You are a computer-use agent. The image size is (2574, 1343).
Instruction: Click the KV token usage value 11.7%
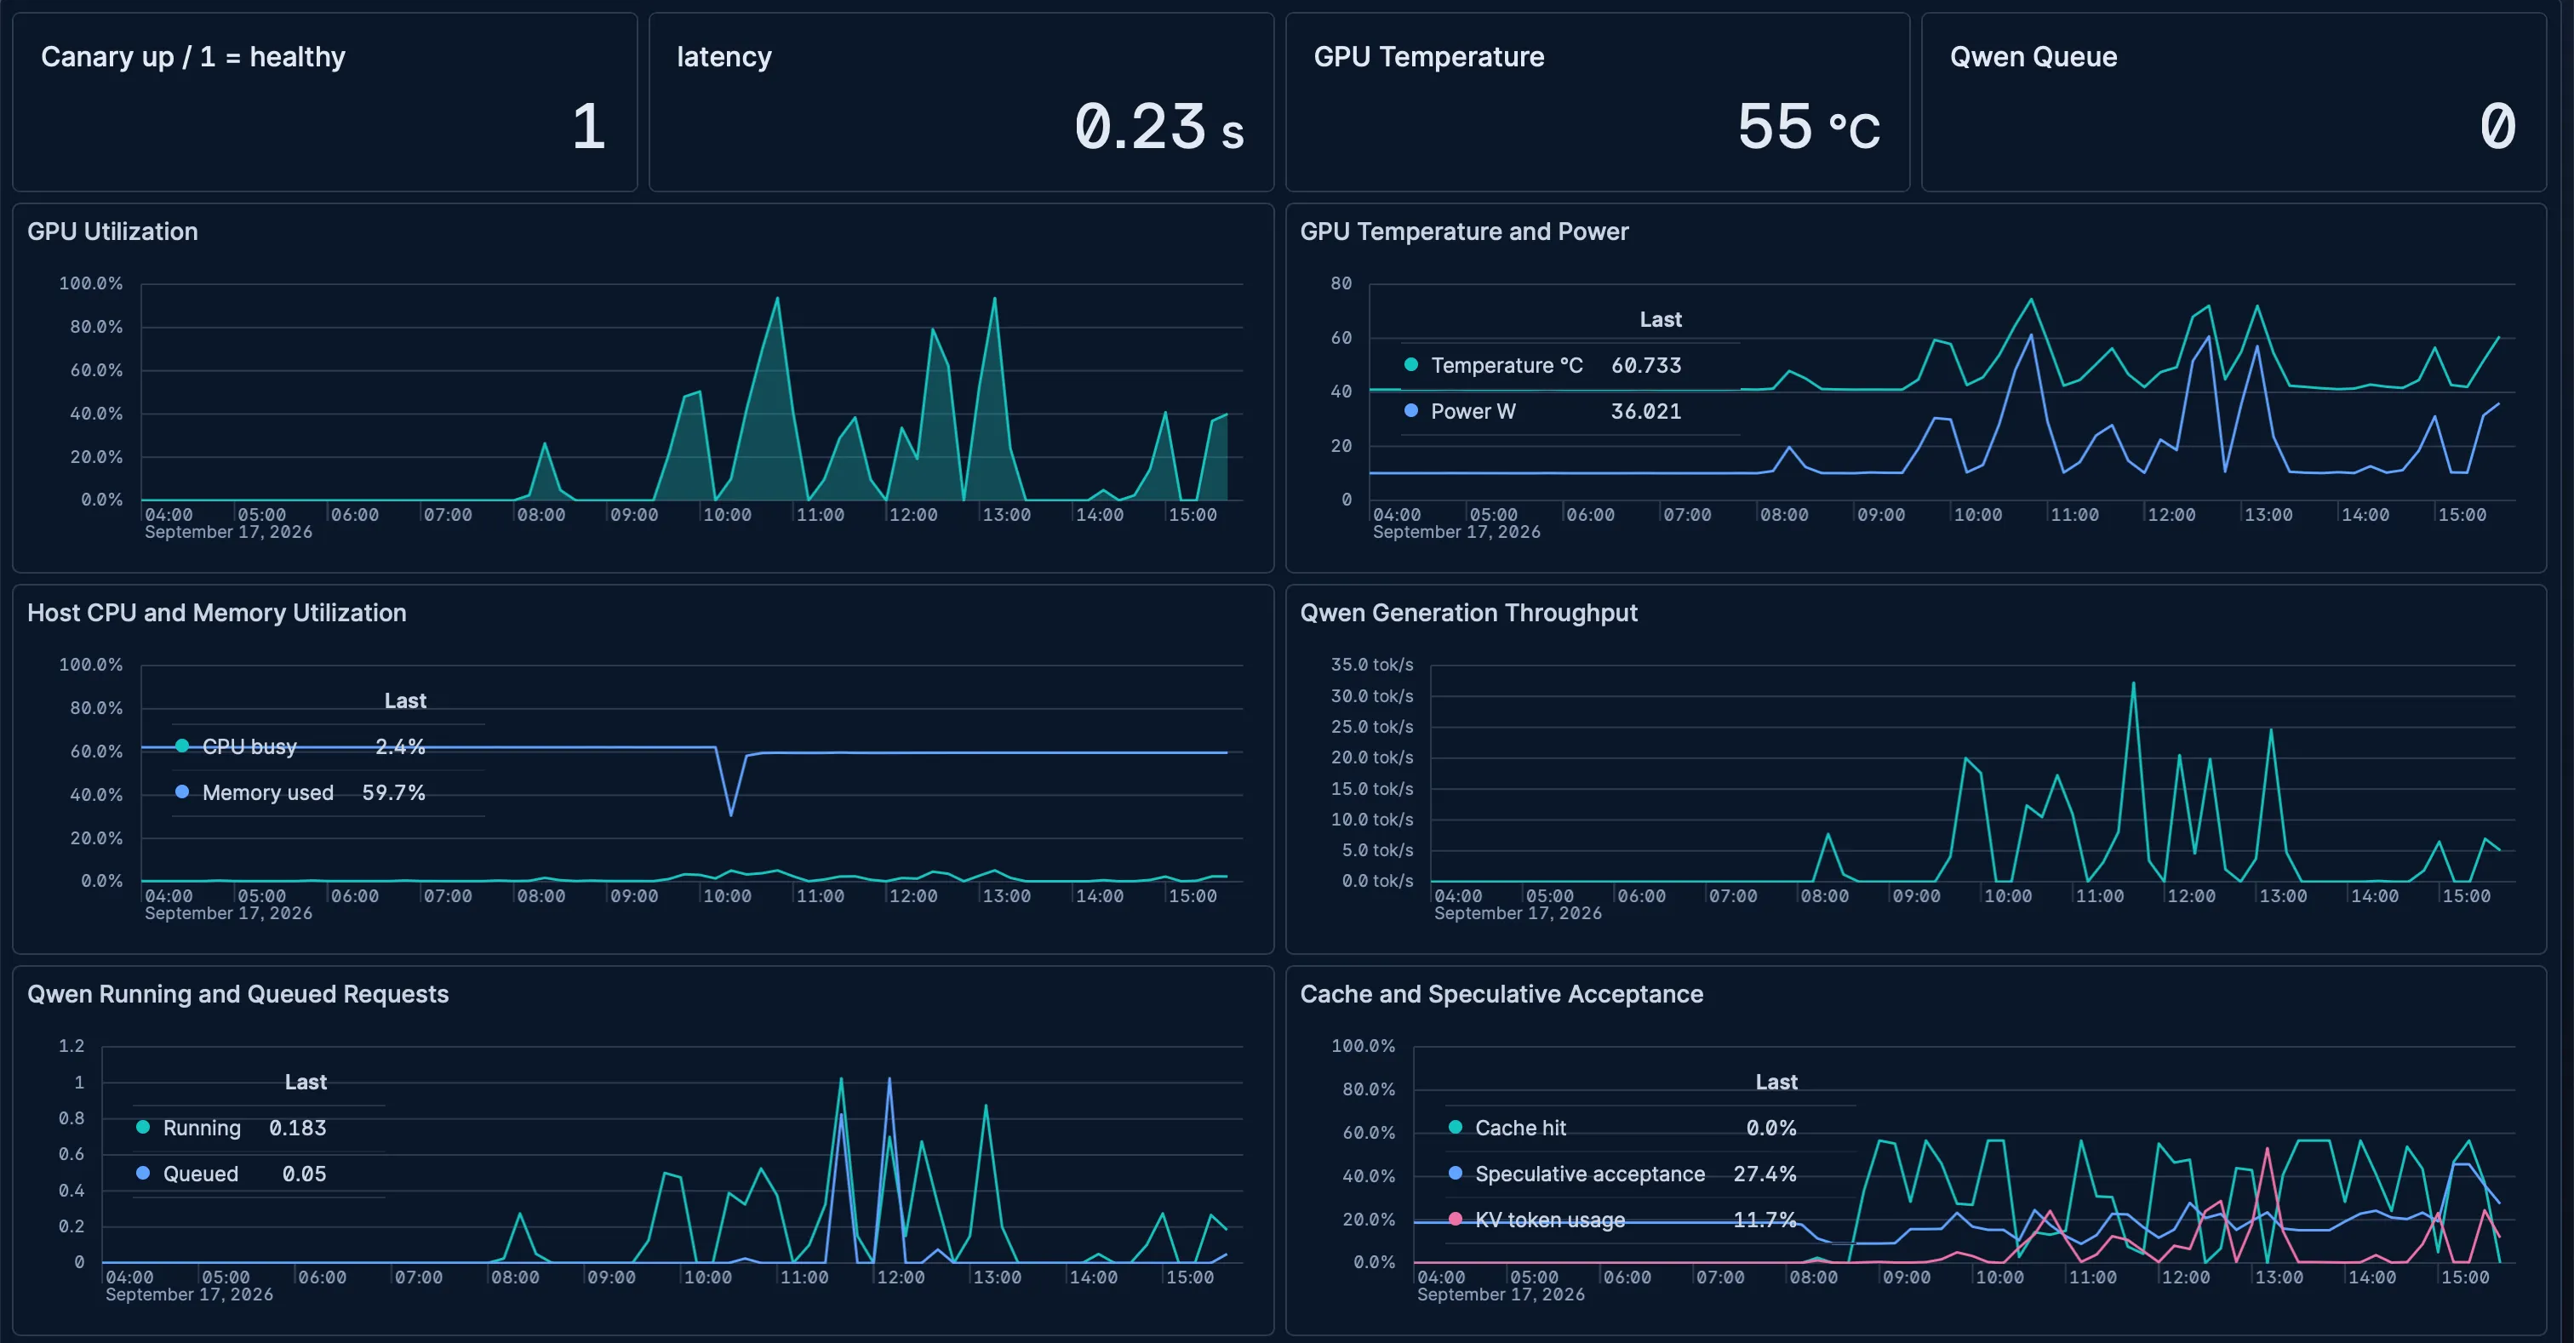pyautogui.click(x=1765, y=1220)
